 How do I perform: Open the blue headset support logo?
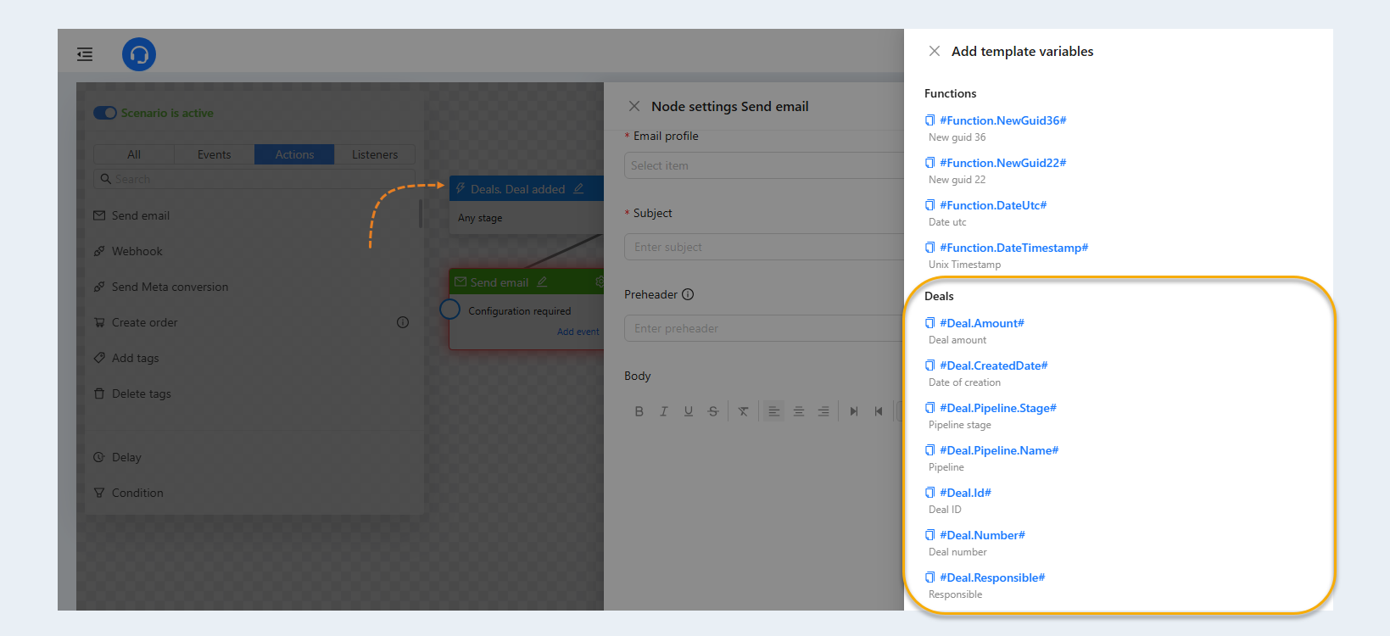pos(139,54)
